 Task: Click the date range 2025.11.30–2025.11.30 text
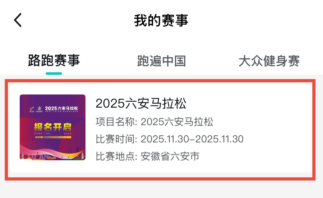click(192, 139)
